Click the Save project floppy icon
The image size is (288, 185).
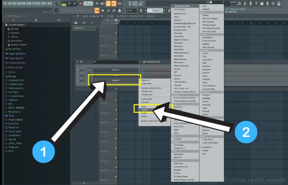(x=262, y=3)
